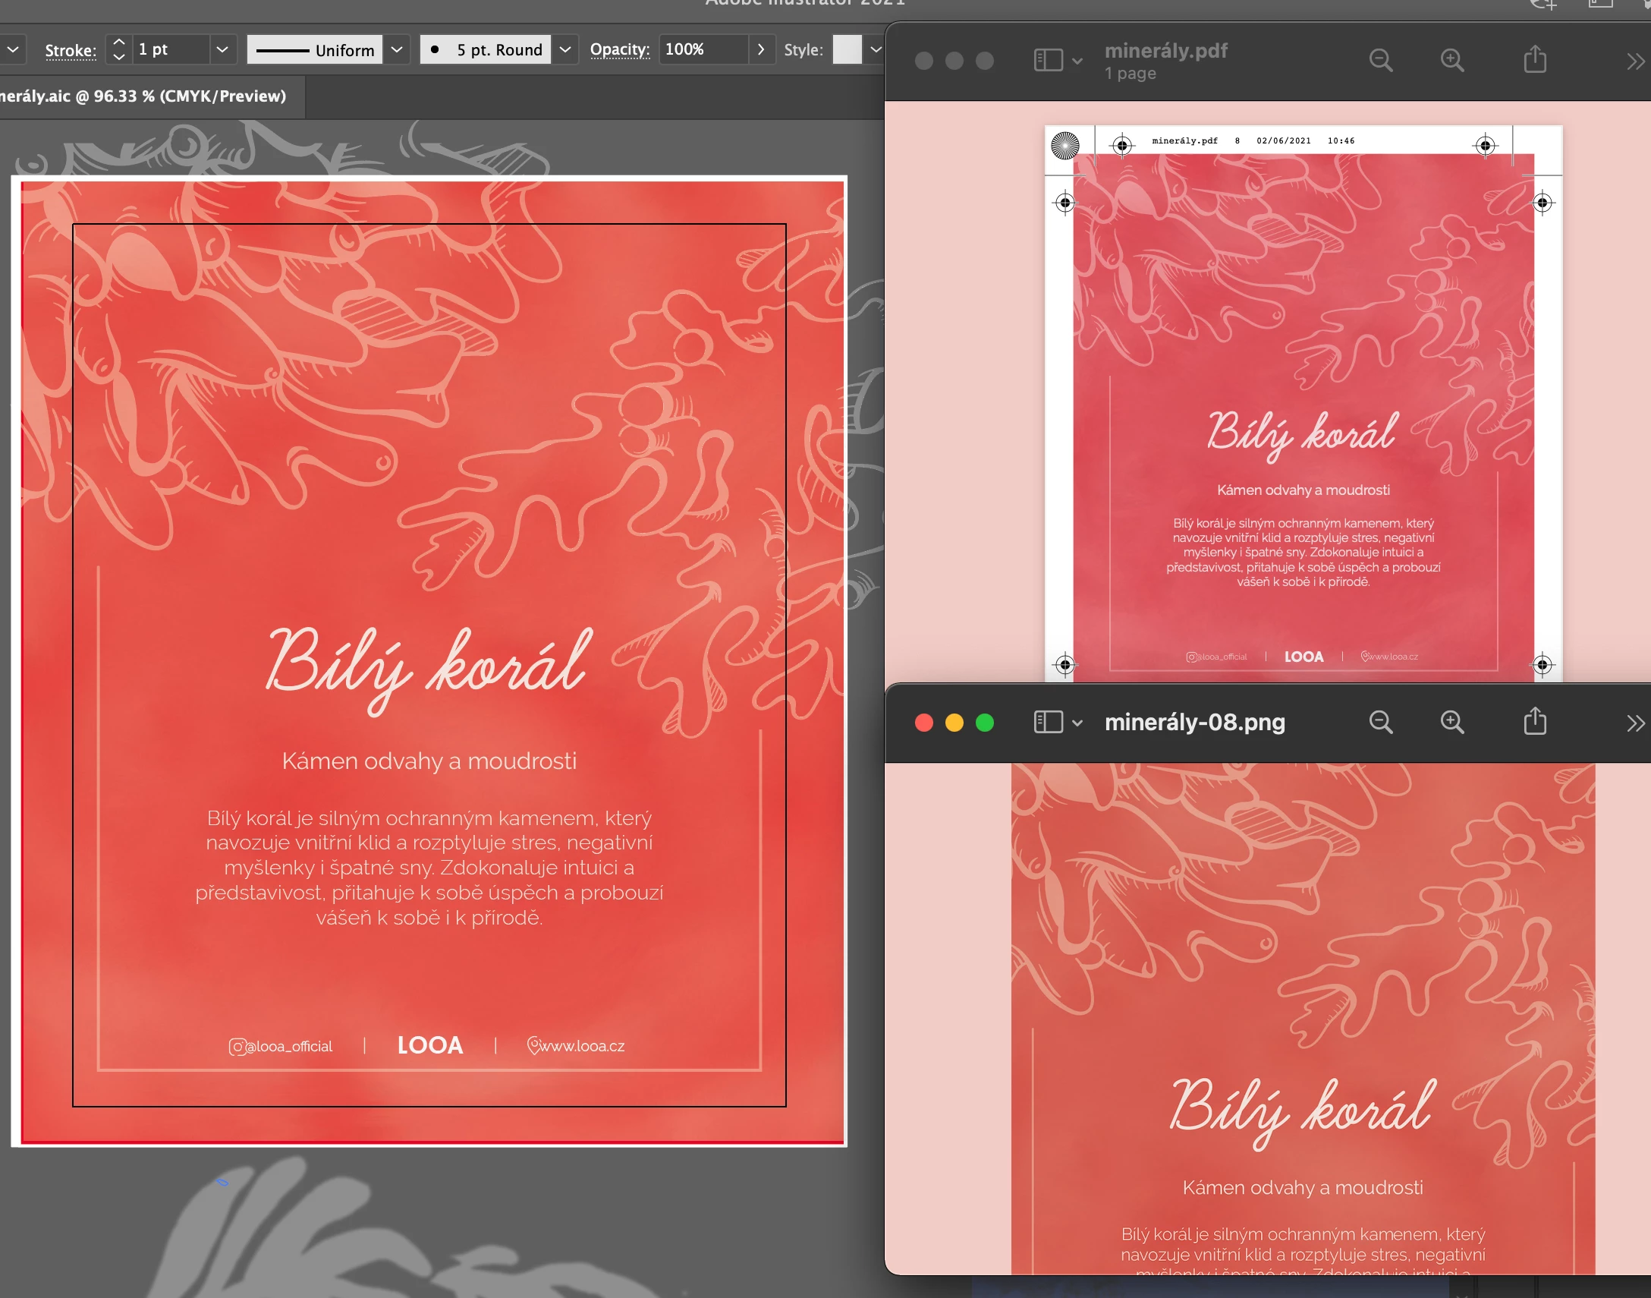Image resolution: width=1651 pixels, height=1298 pixels.
Task: Open the stroke weight dropdown
Action: coord(222,49)
